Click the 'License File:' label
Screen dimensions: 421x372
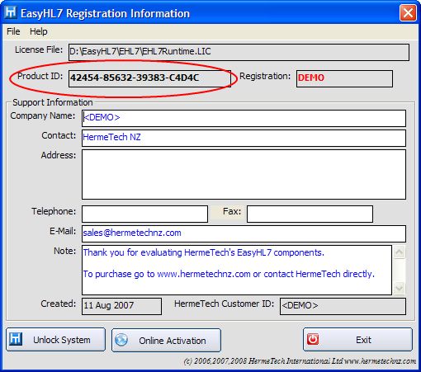39,49
